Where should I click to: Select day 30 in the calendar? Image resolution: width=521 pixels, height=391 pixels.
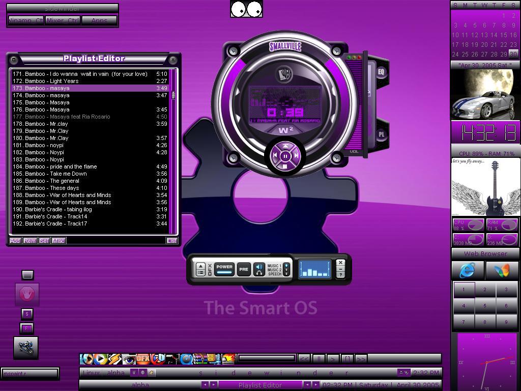pos(513,54)
